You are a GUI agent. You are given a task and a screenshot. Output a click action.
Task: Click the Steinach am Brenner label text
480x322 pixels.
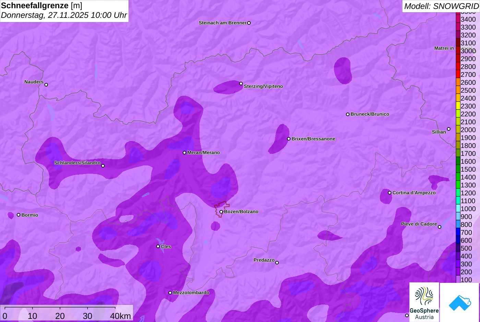click(x=223, y=23)
